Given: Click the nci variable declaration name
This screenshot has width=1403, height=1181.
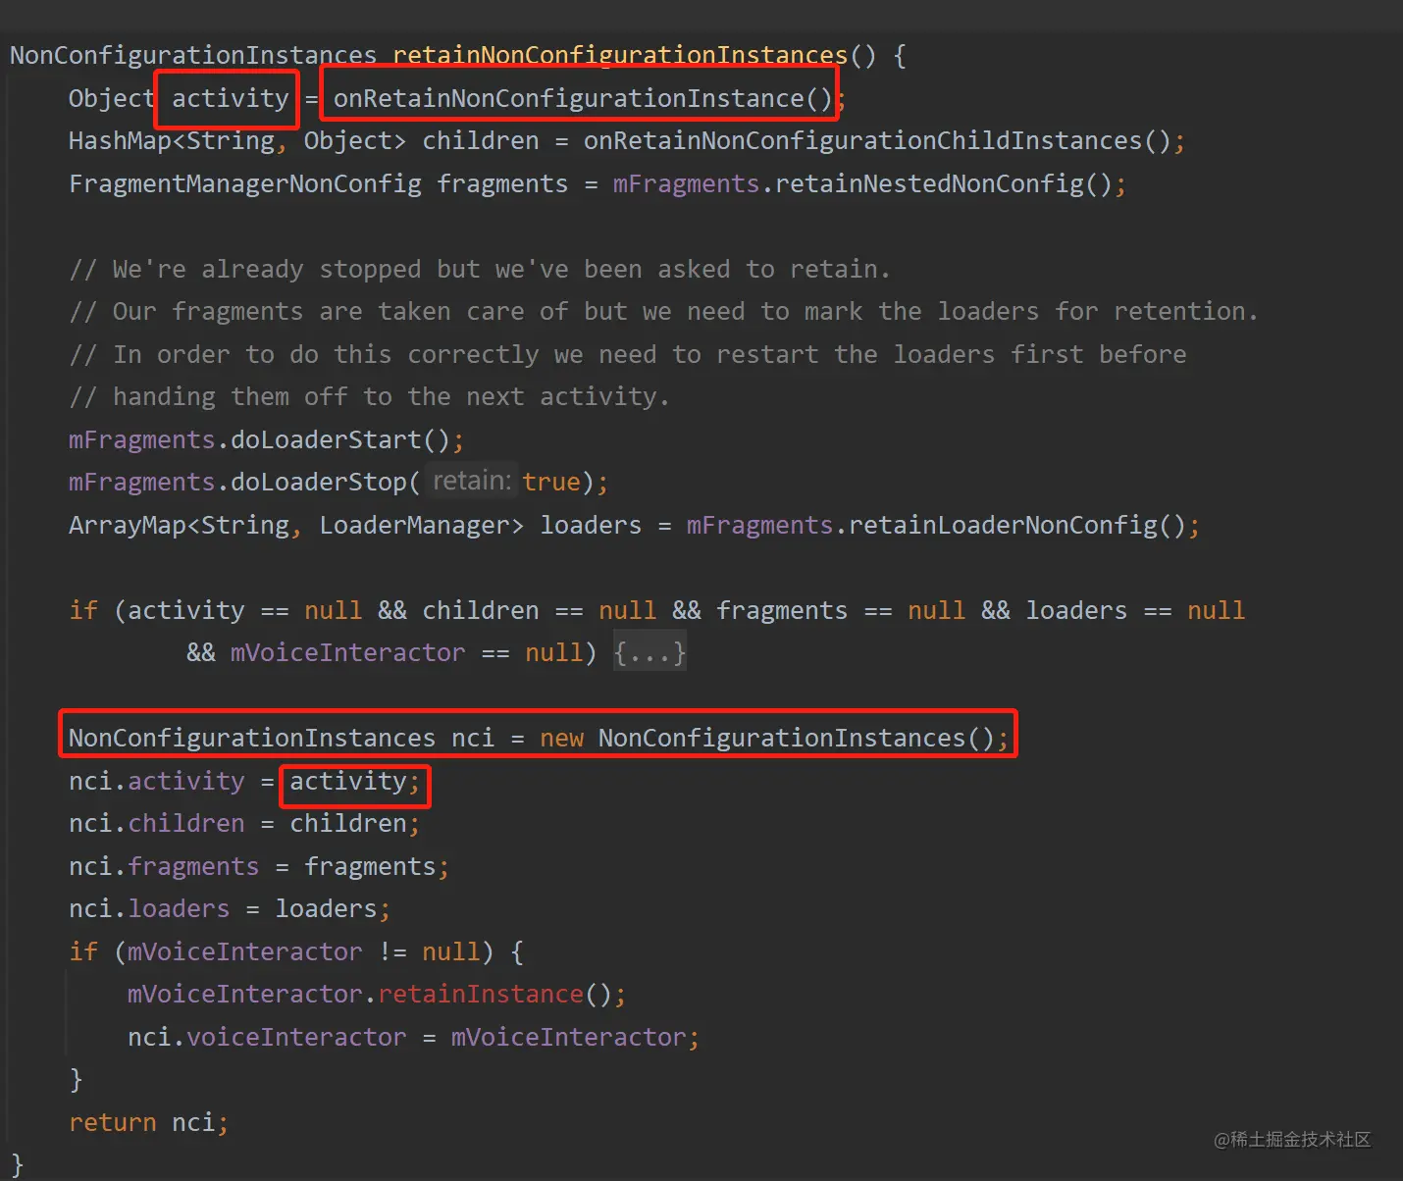Looking at the screenshot, I should pos(473,738).
